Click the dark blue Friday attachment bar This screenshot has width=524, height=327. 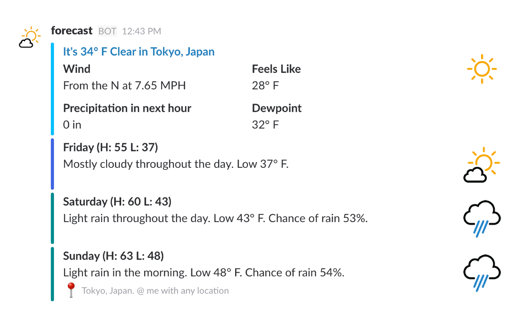[x=52, y=164]
